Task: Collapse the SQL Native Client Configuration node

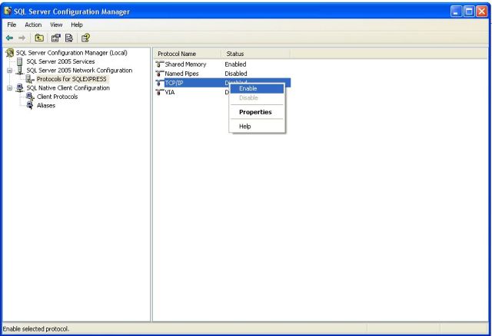Action: click(x=10, y=88)
